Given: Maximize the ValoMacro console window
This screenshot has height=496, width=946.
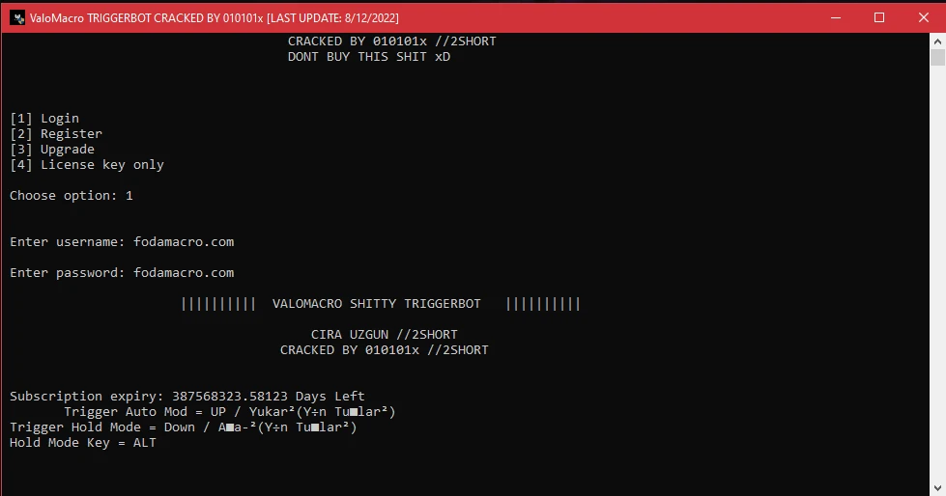Looking at the screenshot, I should 879,17.
